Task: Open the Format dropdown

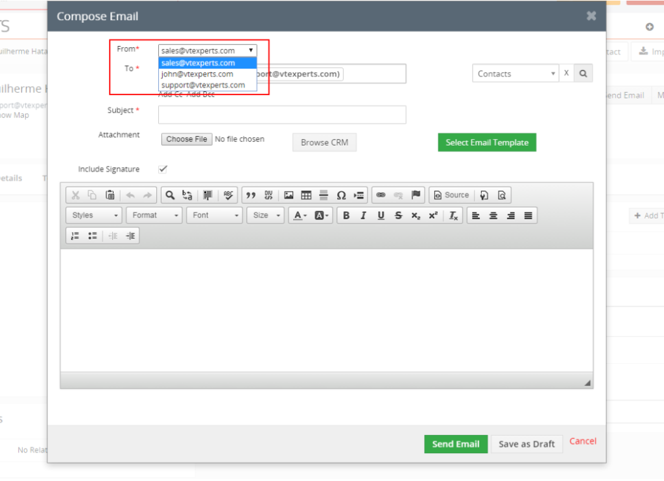Action: pos(154,216)
